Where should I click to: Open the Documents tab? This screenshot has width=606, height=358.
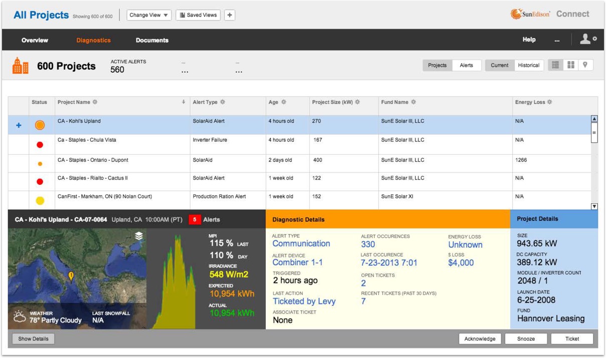click(152, 40)
